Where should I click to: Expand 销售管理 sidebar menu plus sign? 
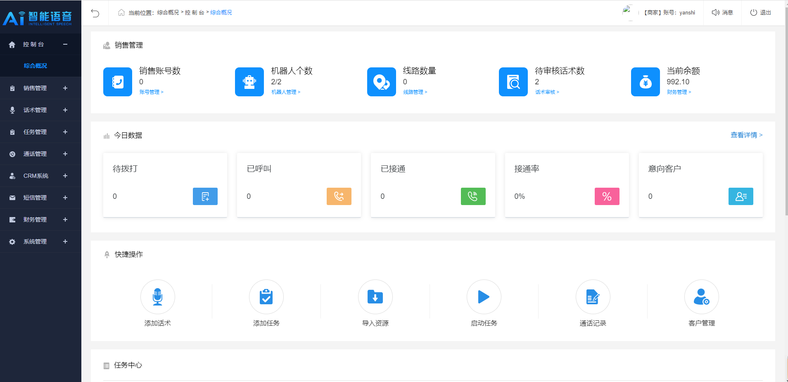coord(65,88)
